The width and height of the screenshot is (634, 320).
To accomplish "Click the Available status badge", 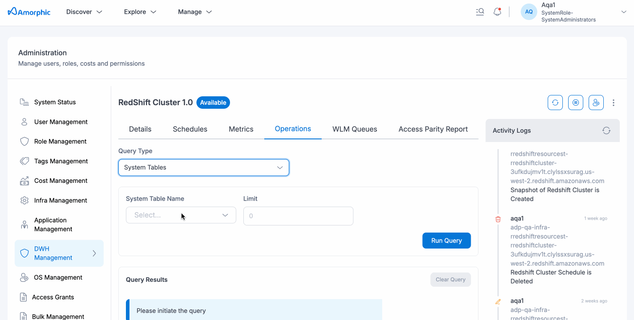I will coord(213,103).
